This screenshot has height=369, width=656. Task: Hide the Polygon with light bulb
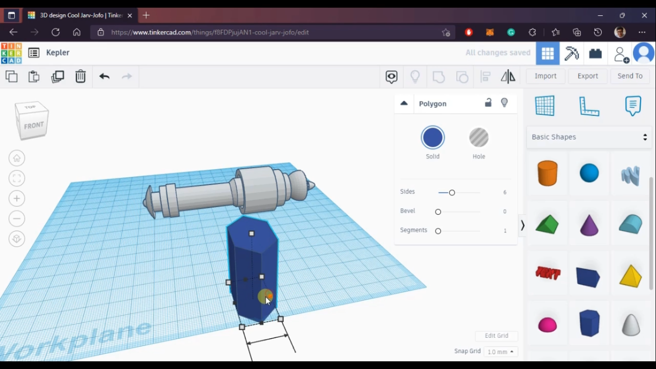click(x=504, y=103)
